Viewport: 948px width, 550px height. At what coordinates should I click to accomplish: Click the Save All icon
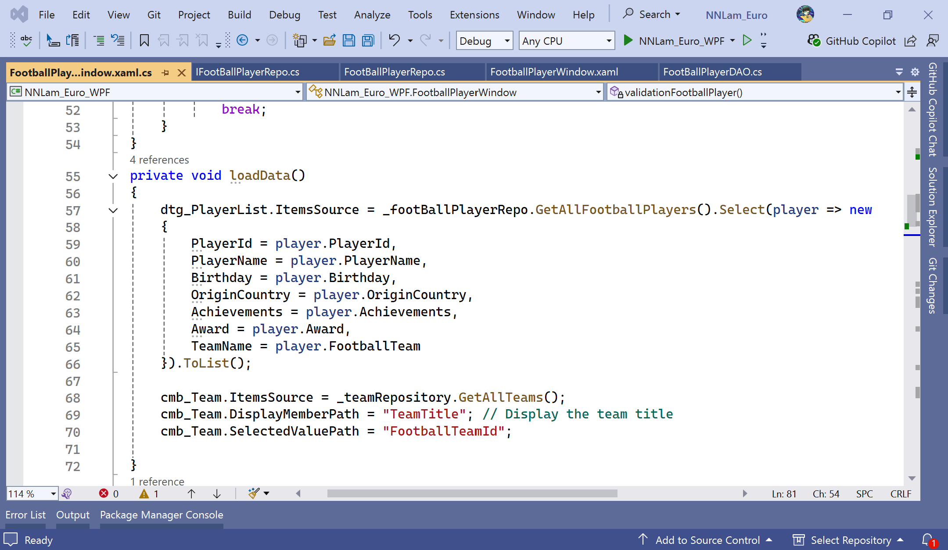point(368,41)
